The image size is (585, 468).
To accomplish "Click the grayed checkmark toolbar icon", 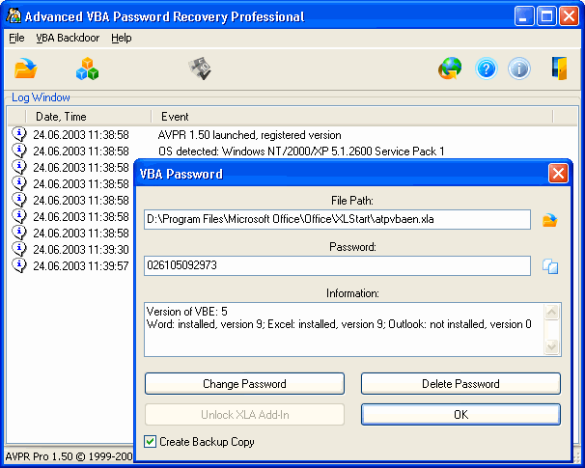I will pyautogui.click(x=200, y=69).
